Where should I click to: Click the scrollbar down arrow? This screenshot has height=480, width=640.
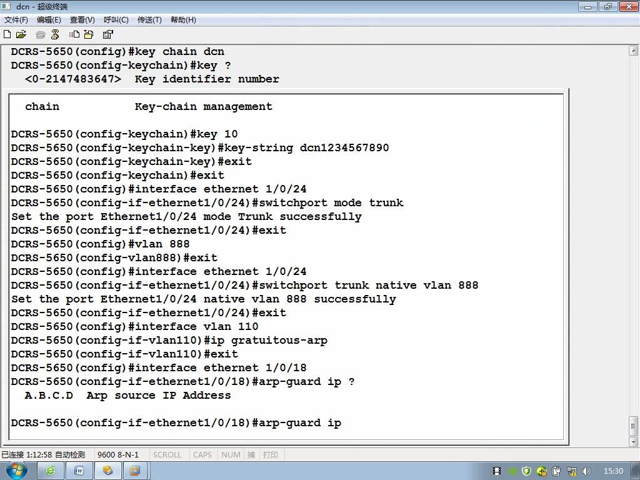point(634,442)
